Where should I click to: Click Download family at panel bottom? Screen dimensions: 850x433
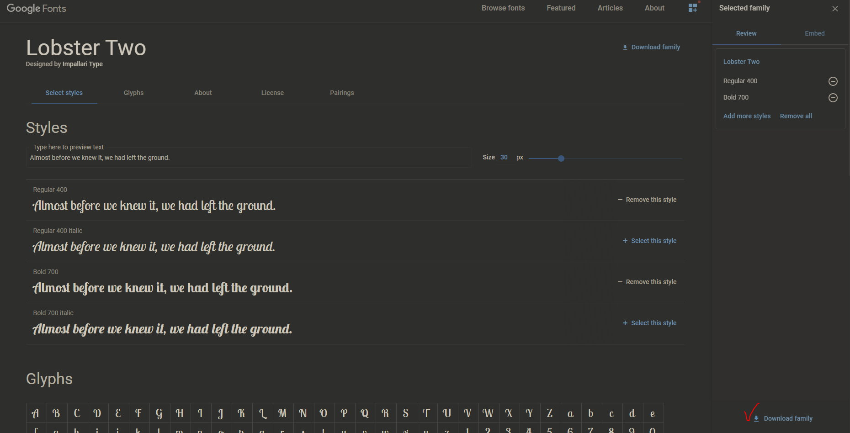pos(783,418)
